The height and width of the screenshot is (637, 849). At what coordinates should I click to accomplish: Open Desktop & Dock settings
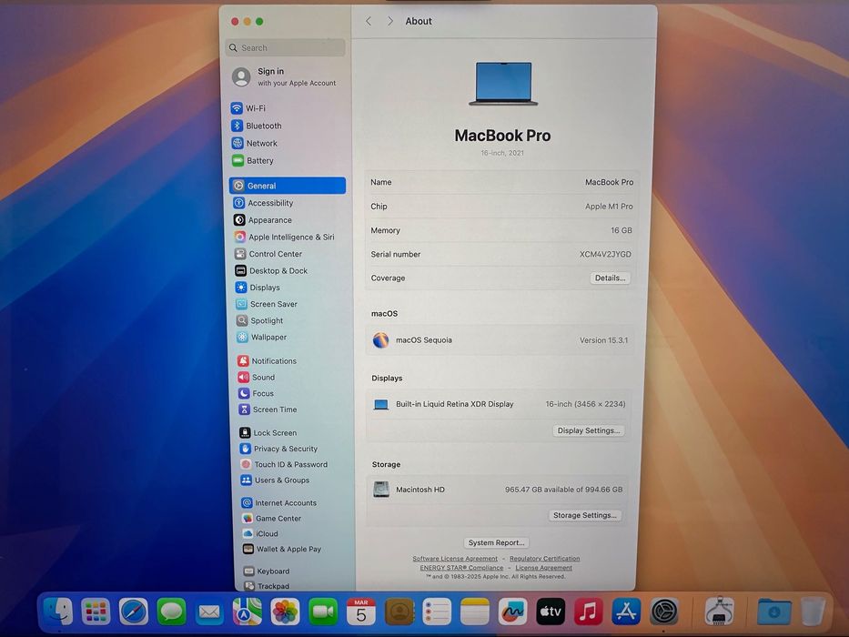coord(271,270)
